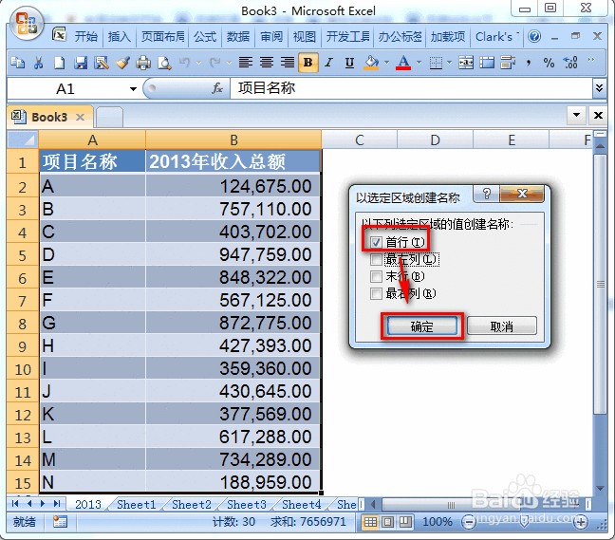This screenshot has width=615, height=540.
Task: Switch to Sheet3 tab
Action: 247,504
